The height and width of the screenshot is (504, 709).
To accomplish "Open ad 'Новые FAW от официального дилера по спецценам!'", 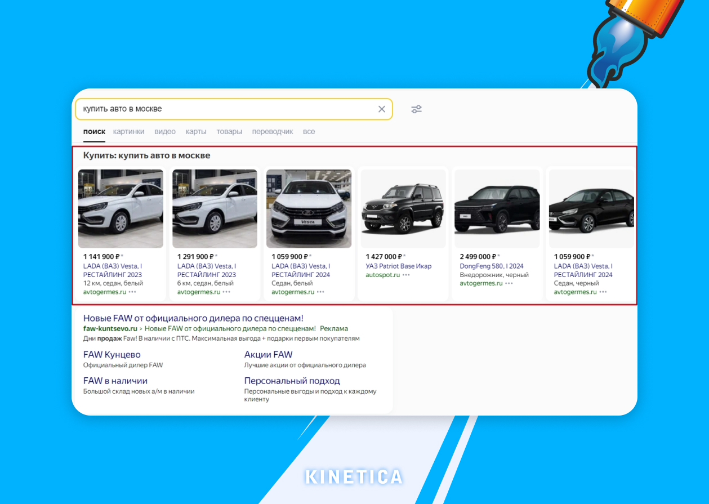I will [193, 318].
